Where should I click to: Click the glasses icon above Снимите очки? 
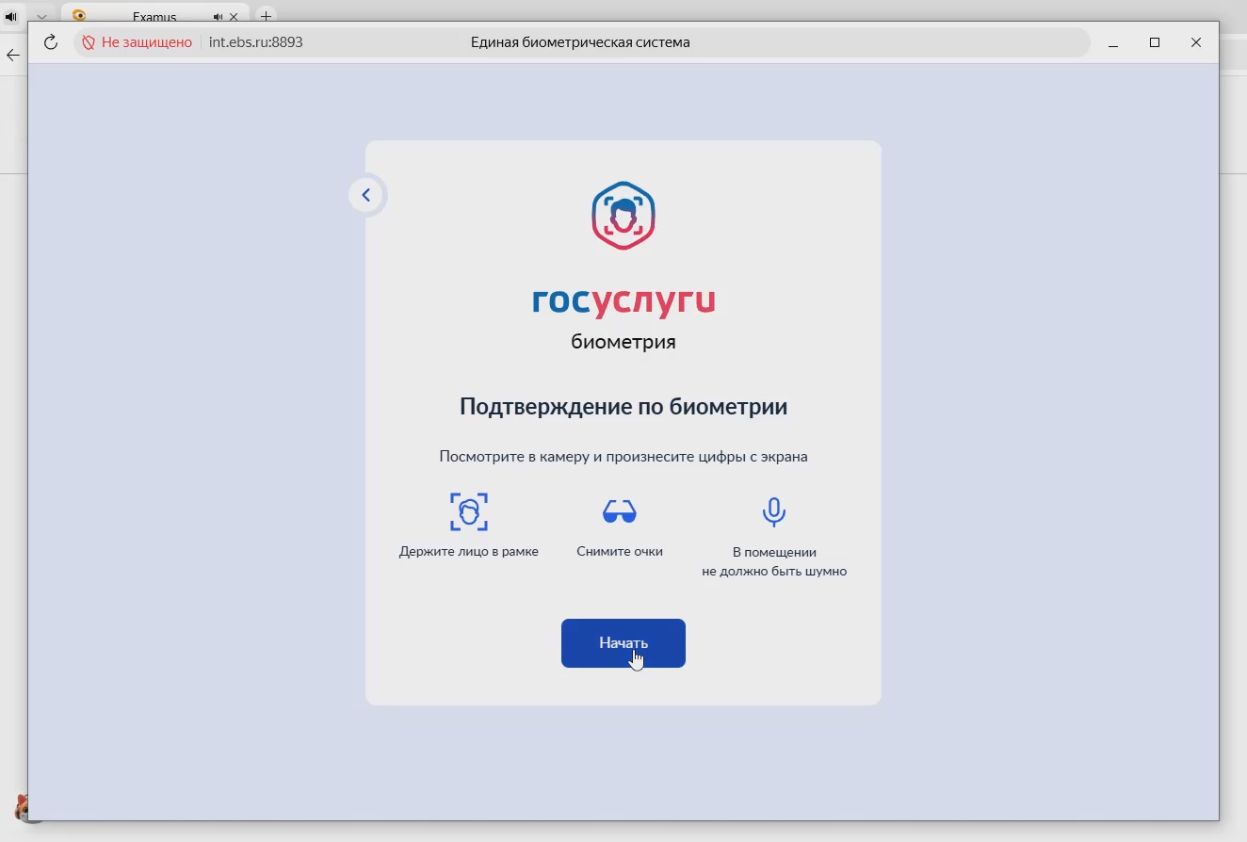click(619, 512)
